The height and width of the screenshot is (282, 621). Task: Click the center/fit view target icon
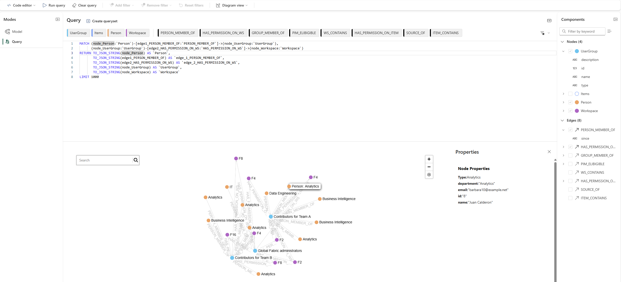429,175
